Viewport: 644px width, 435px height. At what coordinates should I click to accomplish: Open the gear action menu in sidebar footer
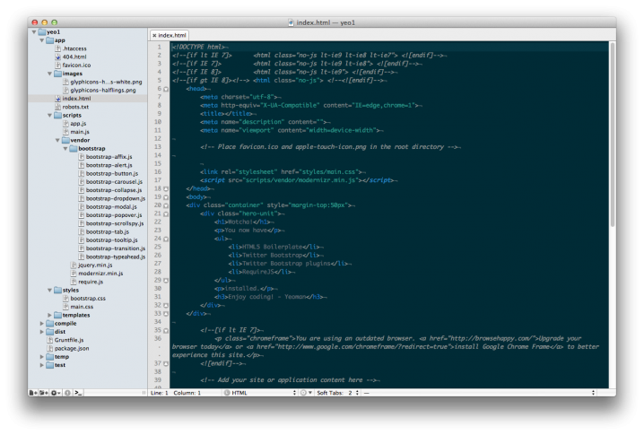pos(55,393)
